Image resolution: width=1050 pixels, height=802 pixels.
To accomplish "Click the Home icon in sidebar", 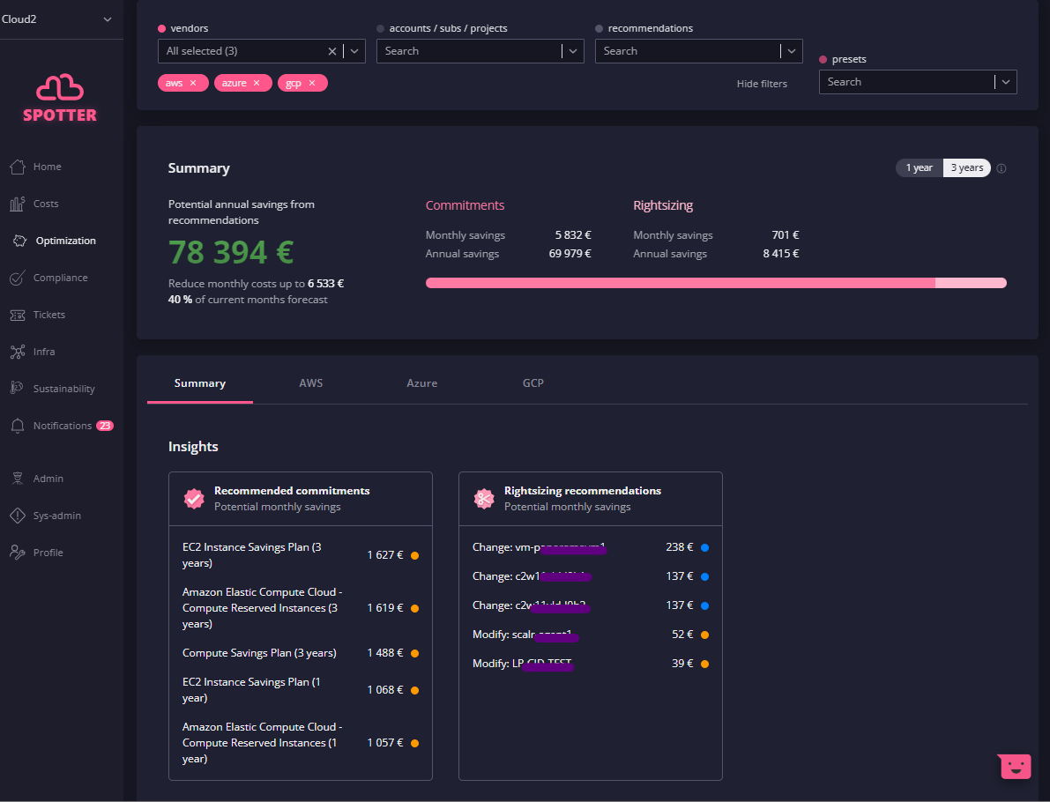I will click(x=17, y=167).
